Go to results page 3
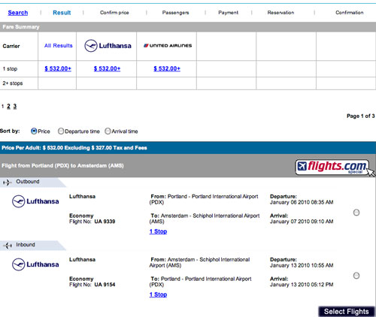376x317 pixels. click(x=15, y=106)
